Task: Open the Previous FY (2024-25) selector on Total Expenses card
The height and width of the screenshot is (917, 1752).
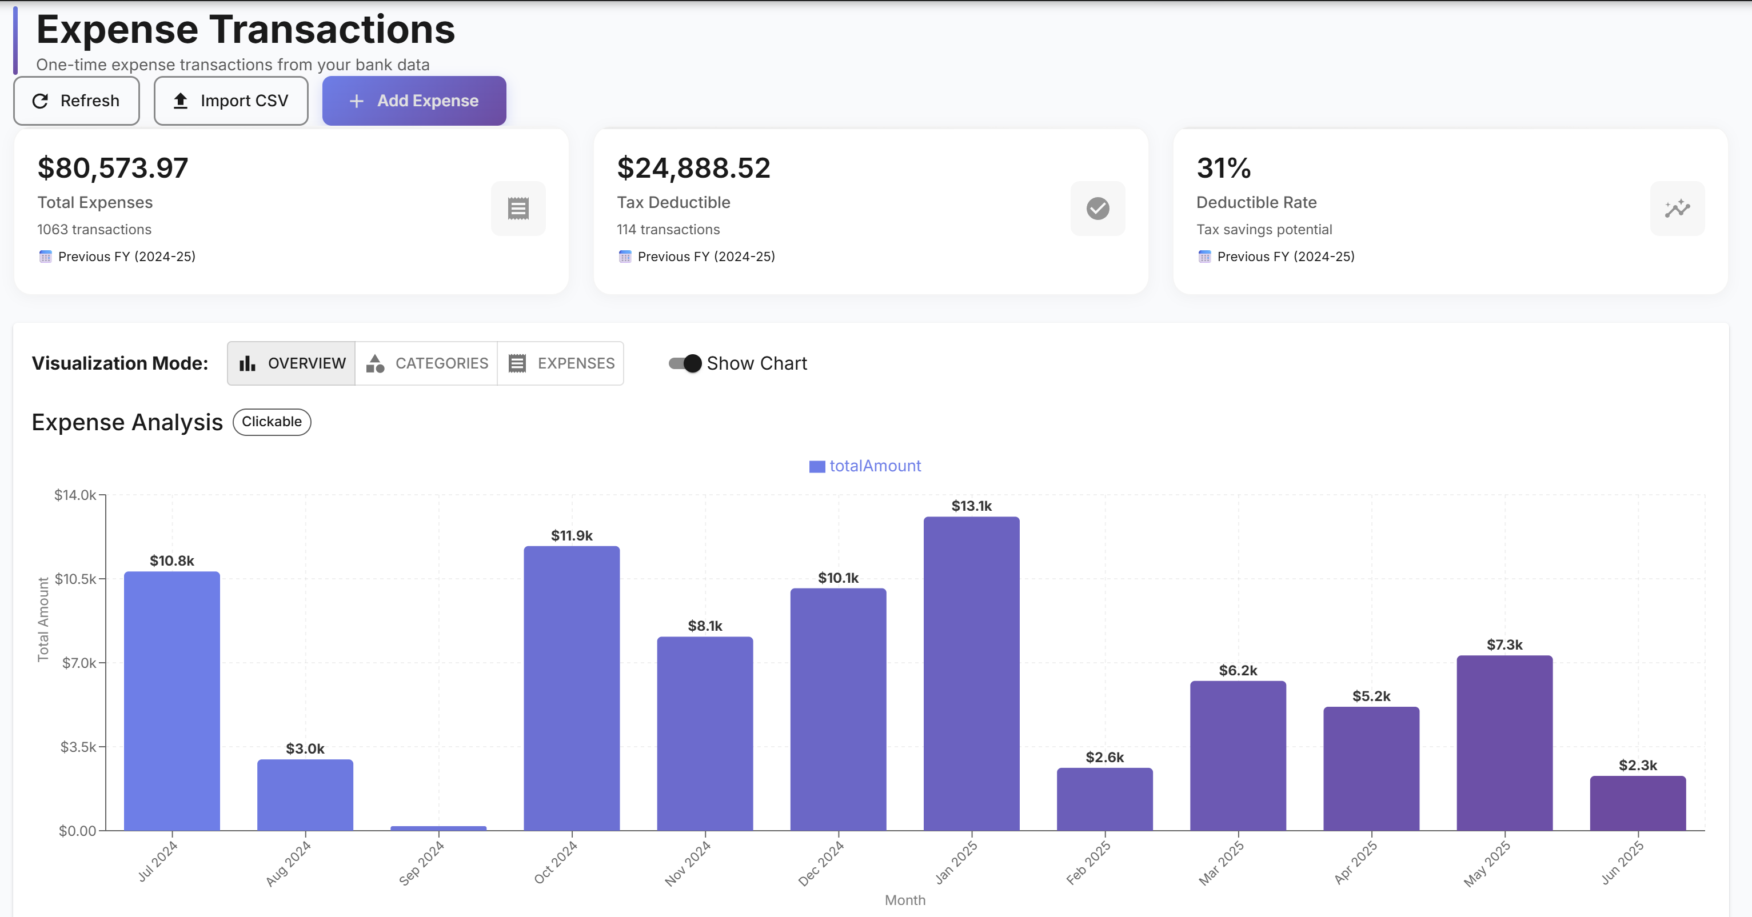Action: (x=117, y=257)
